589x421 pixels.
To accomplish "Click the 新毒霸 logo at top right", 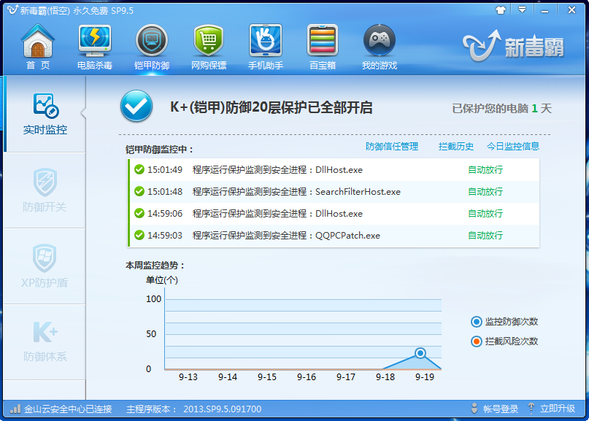I will [513, 46].
